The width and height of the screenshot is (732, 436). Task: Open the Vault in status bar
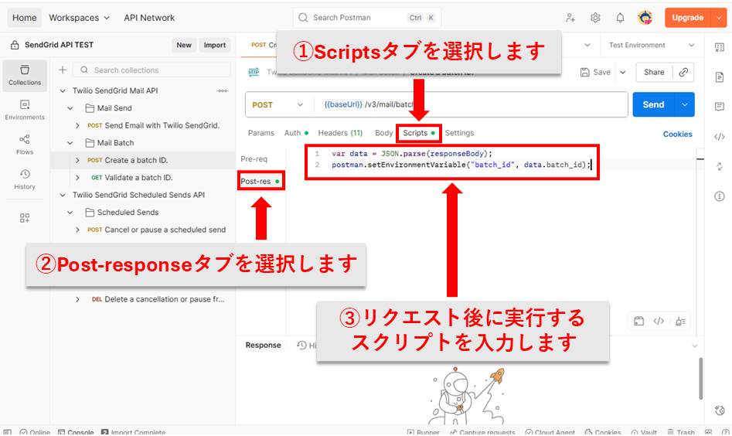pyautogui.click(x=644, y=432)
